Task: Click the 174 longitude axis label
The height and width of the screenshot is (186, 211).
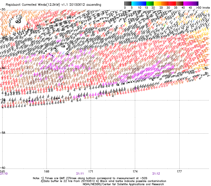Action: click(x=135, y=171)
